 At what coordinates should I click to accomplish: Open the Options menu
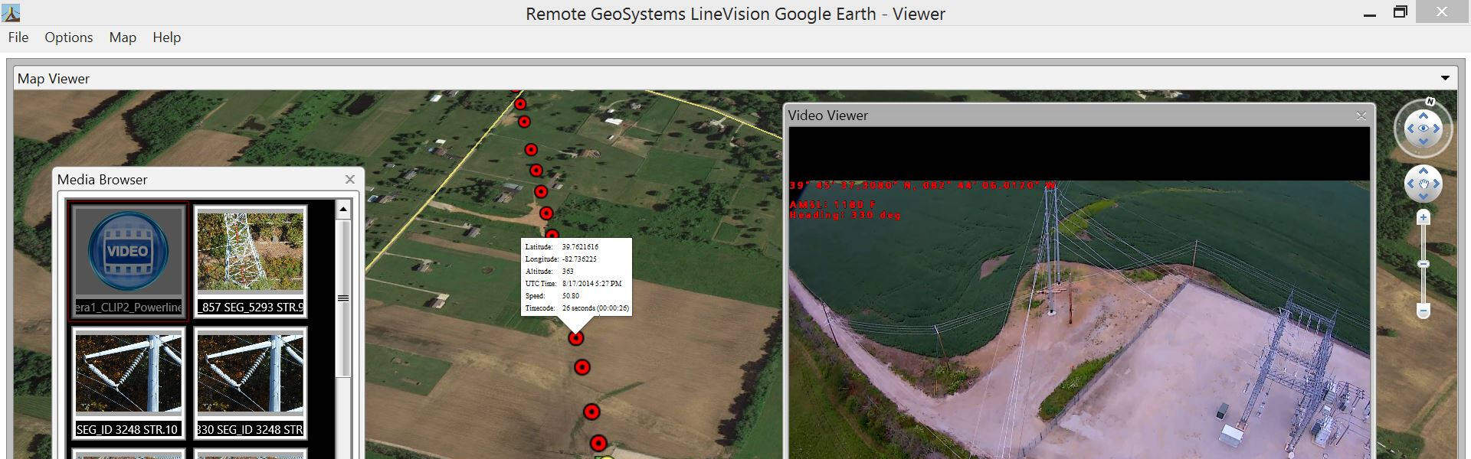(68, 37)
